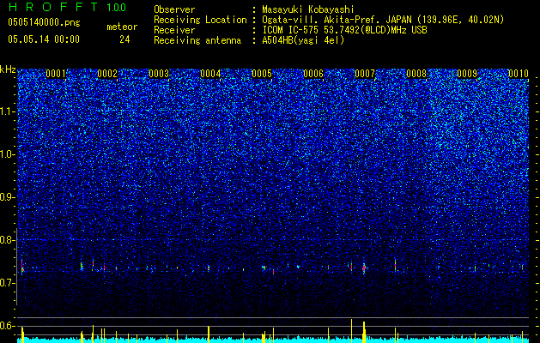Screen dimensions: 540x343
Task: Click the HROFFT 1.0.0 title text
Action: click(x=67, y=7)
